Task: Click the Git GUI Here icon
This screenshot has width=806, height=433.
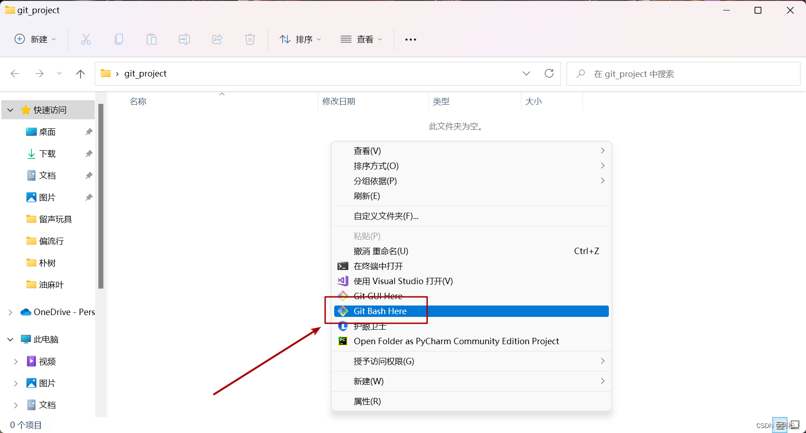Action: (x=343, y=296)
